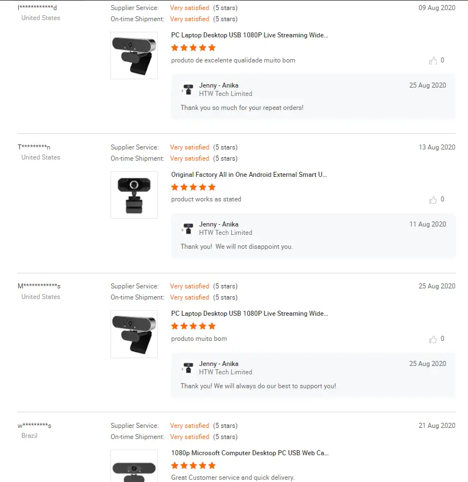This screenshot has width=468, height=482.
Task: Click HTW Tech Limited in first reply
Action: pos(225,94)
